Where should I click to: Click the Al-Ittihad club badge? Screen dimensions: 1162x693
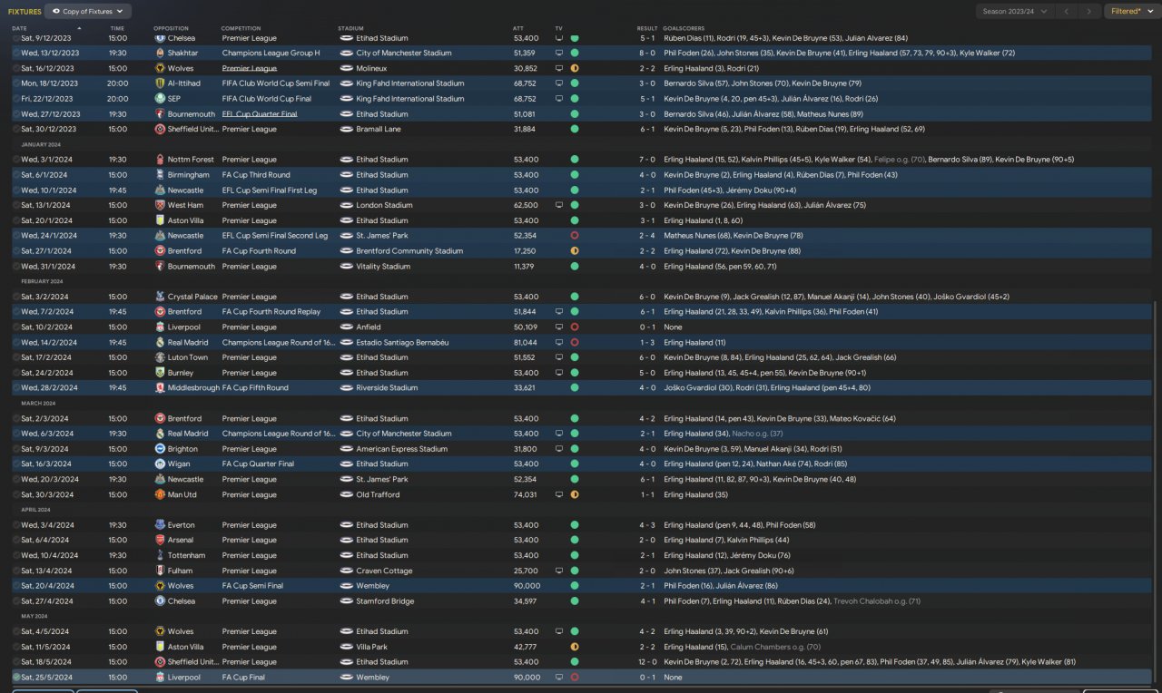point(160,83)
